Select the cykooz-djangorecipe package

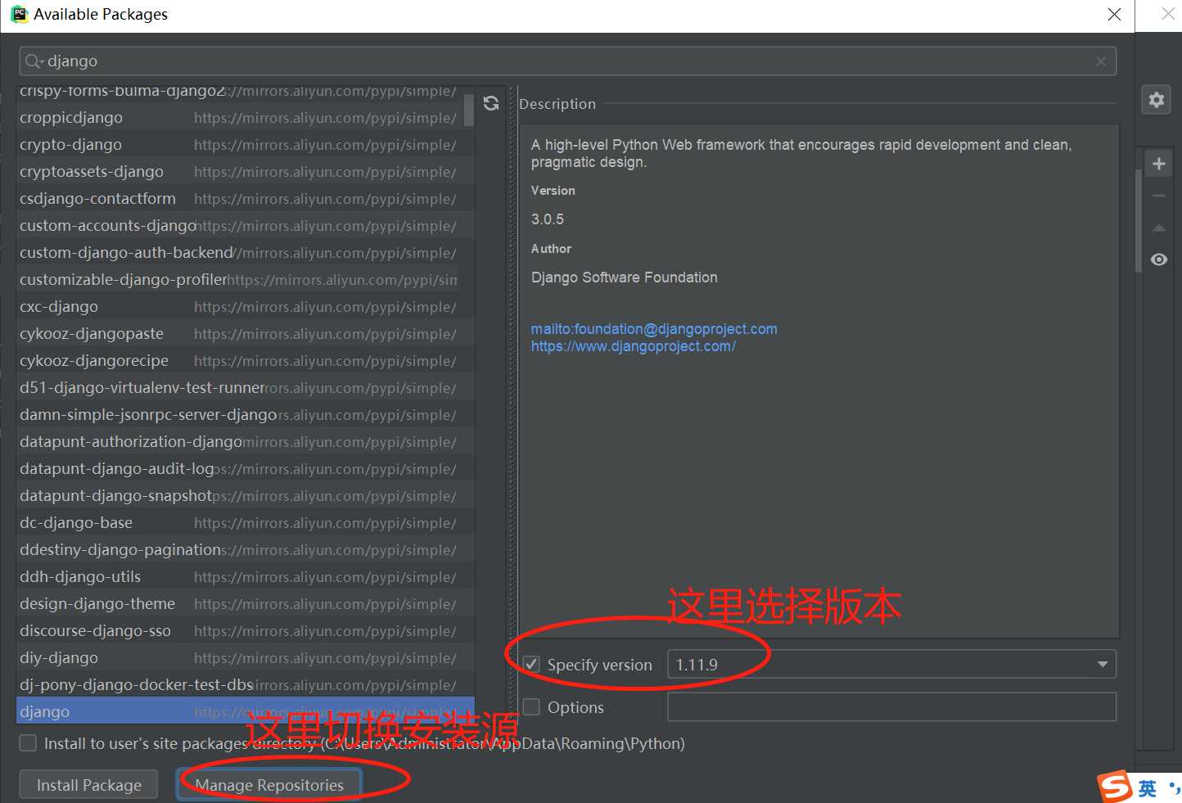tap(246, 360)
